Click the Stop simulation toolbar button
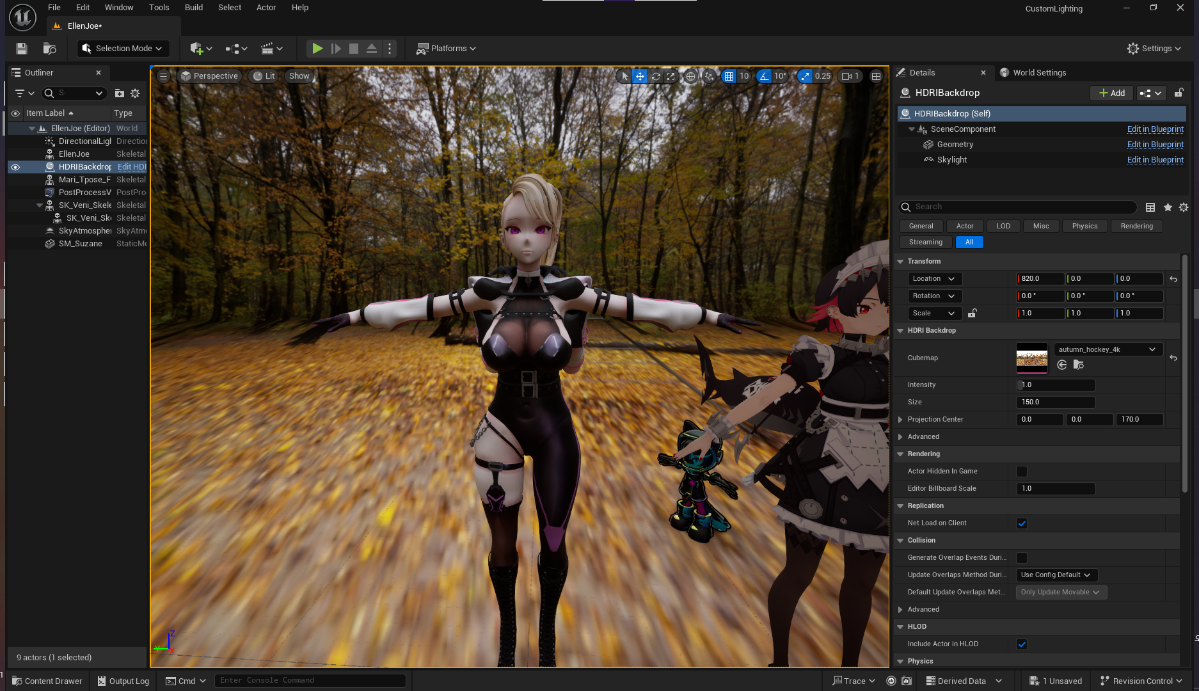This screenshot has height=691, width=1199. [x=353, y=49]
